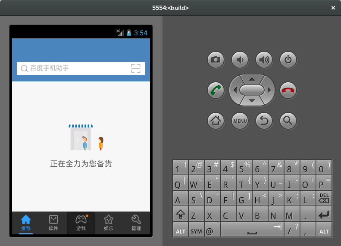Raise volume with the volume up button
The height and width of the screenshot is (246, 341).
coord(264,60)
